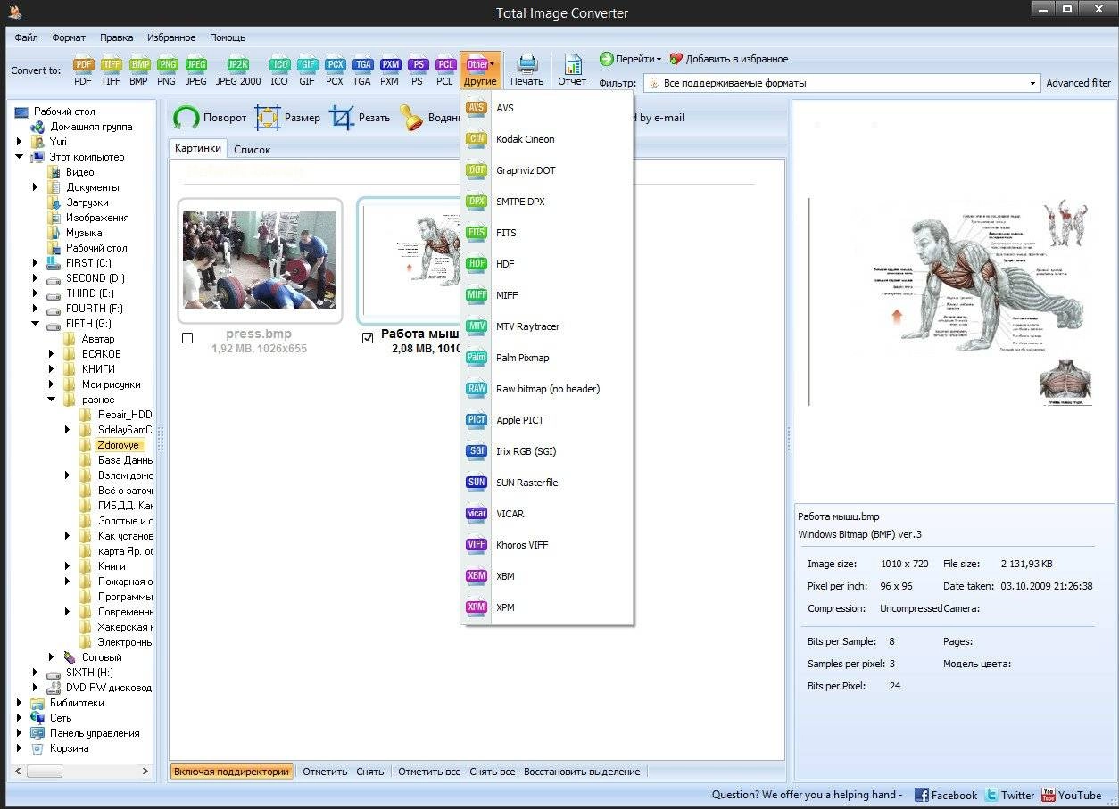Open the Twitter link

tap(1009, 795)
